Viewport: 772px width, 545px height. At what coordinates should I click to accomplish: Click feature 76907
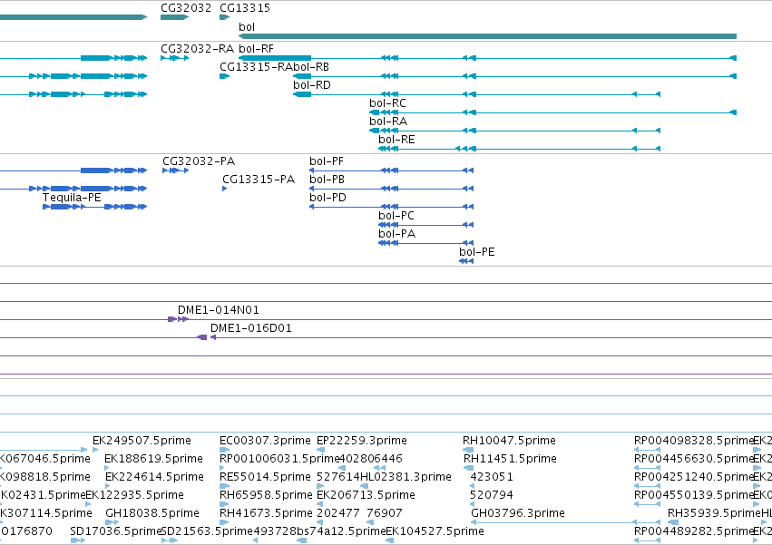pos(385,513)
